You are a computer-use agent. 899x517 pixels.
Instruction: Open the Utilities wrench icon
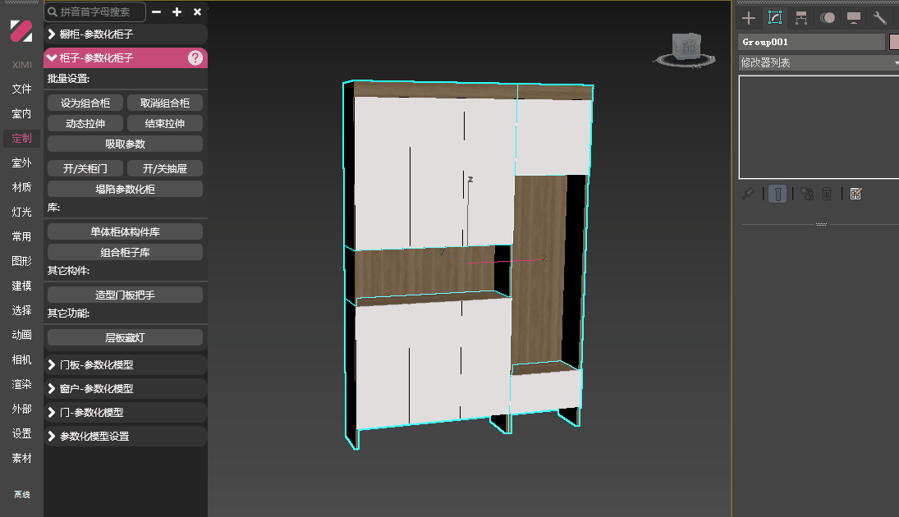[x=880, y=17]
